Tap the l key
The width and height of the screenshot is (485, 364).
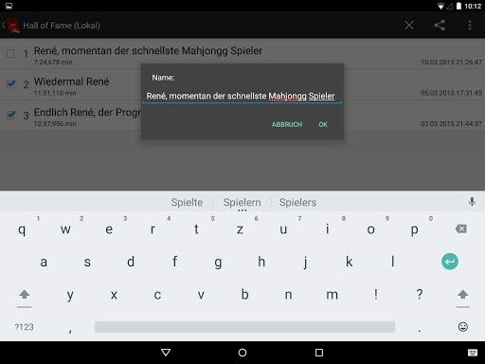pos(393,262)
